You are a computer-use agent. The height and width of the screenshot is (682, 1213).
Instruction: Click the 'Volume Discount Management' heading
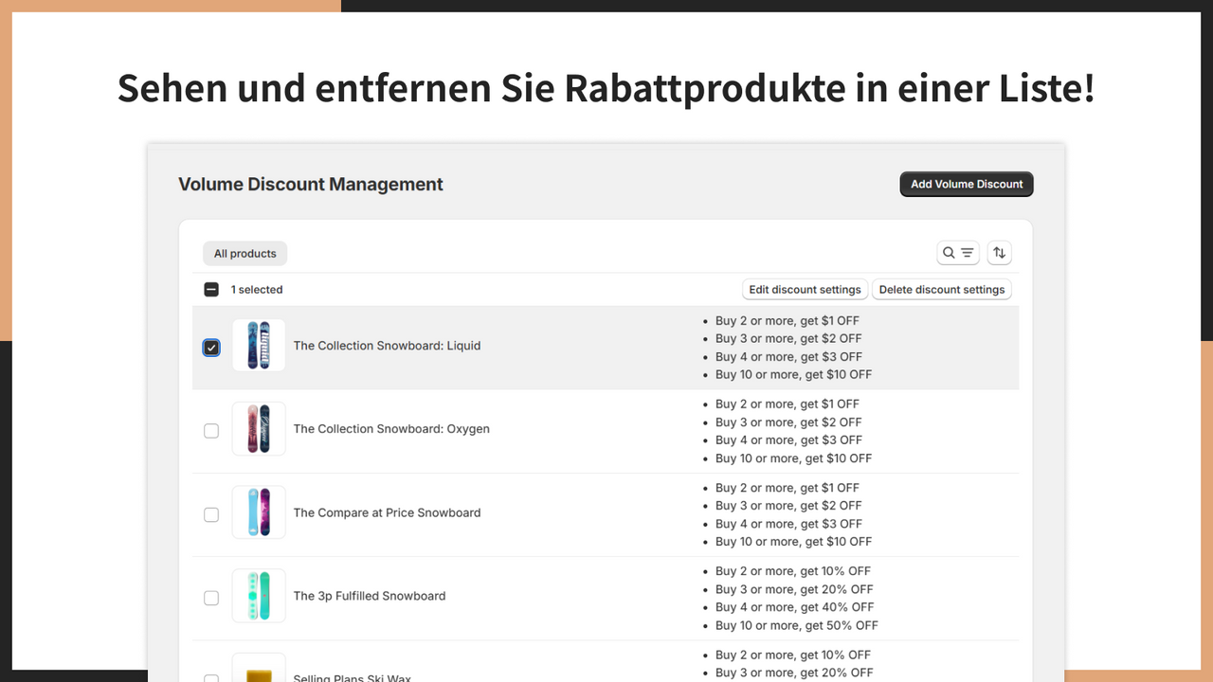click(311, 185)
